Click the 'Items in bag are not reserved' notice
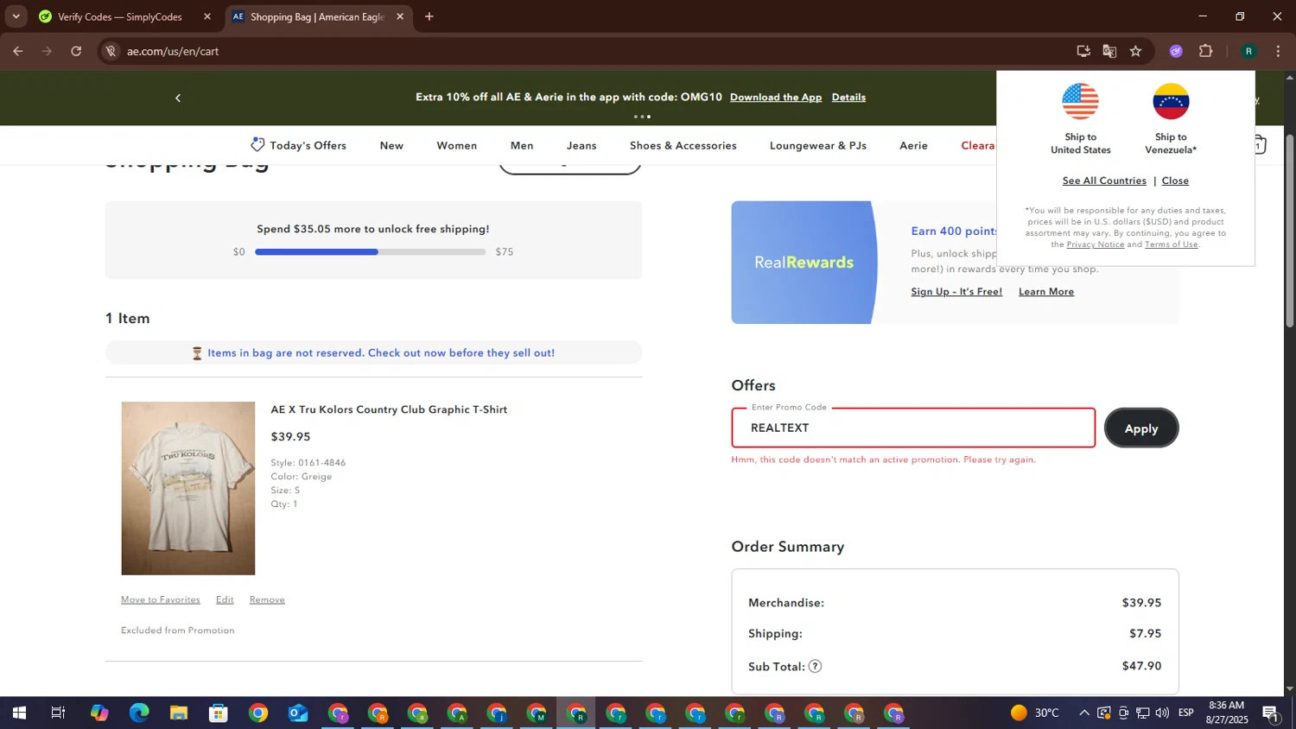This screenshot has height=729, width=1296. 373,352
